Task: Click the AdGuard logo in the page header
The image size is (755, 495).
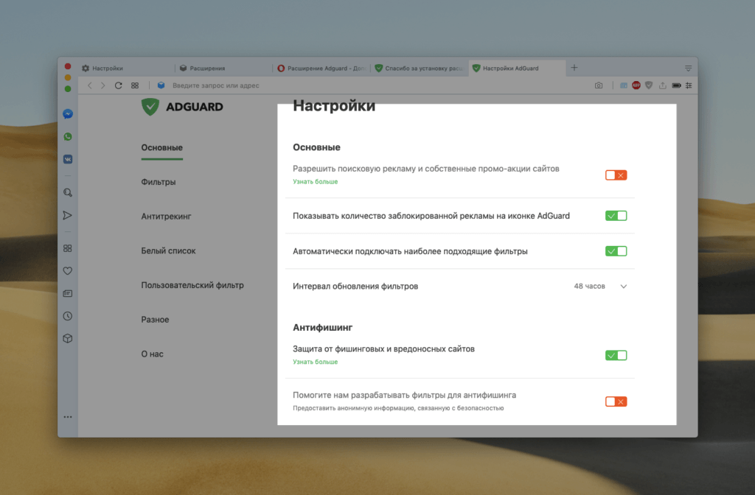Action: pos(182,106)
